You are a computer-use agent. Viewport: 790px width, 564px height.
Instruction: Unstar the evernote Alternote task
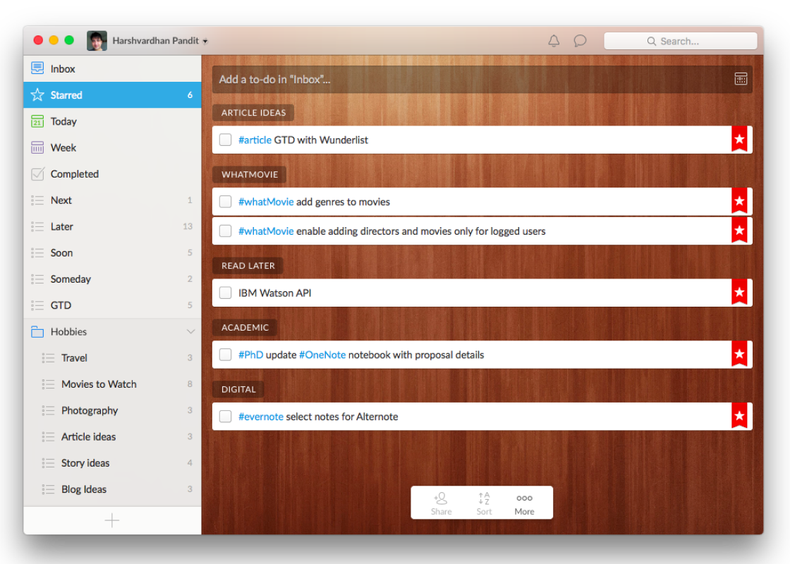[739, 416]
